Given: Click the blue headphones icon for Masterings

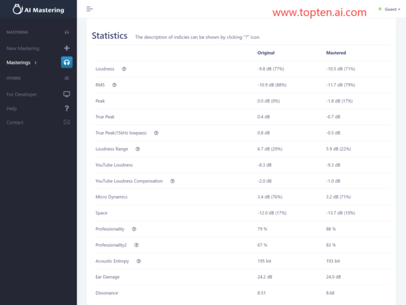Looking at the screenshot, I should 67,63.
